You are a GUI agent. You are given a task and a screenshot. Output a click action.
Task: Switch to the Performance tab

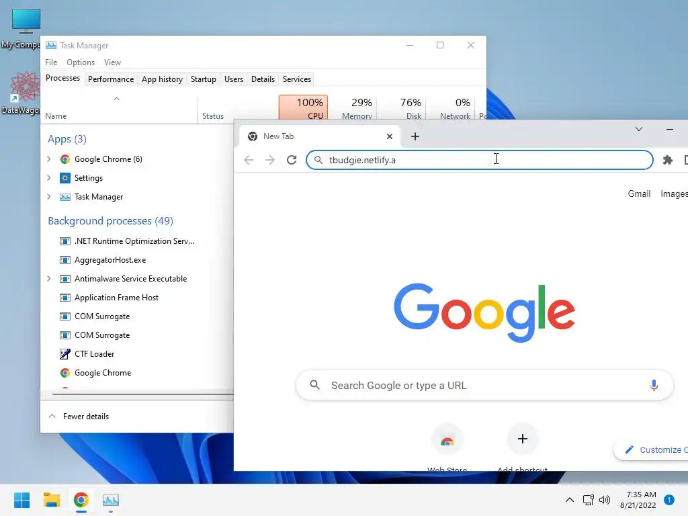point(111,79)
